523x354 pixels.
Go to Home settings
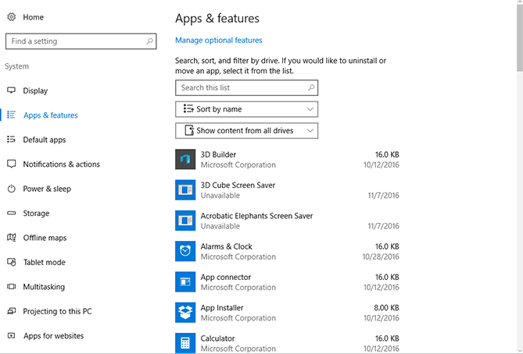tap(33, 17)
